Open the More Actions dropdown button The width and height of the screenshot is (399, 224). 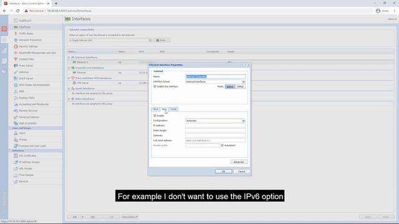[x=130, y=217]
